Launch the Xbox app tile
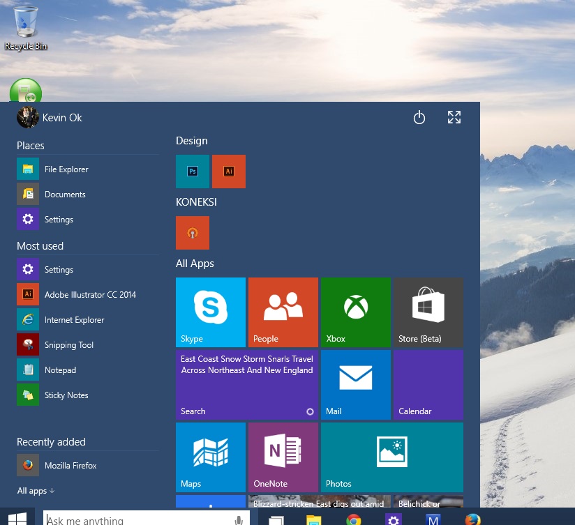Screen dimensions: 575x525 (354, 312)
